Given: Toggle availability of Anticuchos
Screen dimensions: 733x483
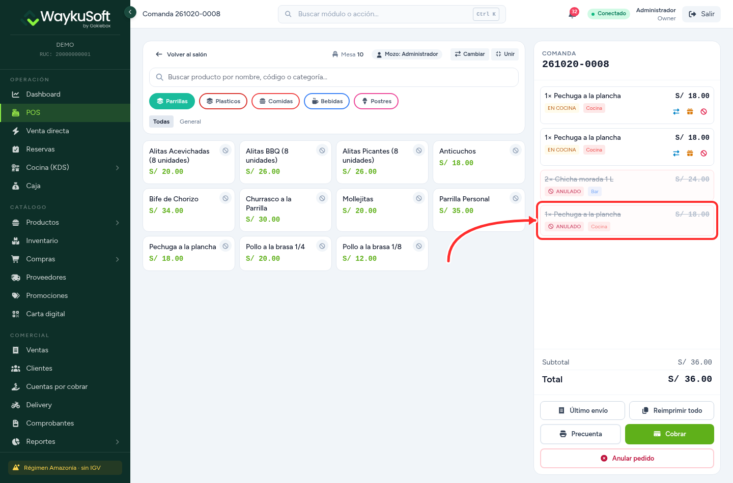Looking at the screenshot, I should click(x=516, y=150).
